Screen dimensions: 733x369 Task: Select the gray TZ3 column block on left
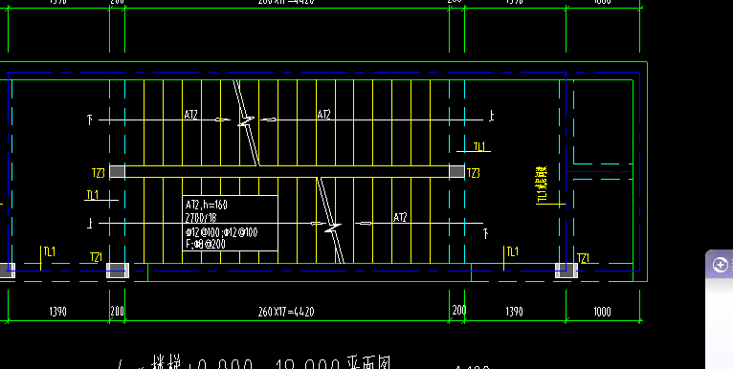pos(118,171)
